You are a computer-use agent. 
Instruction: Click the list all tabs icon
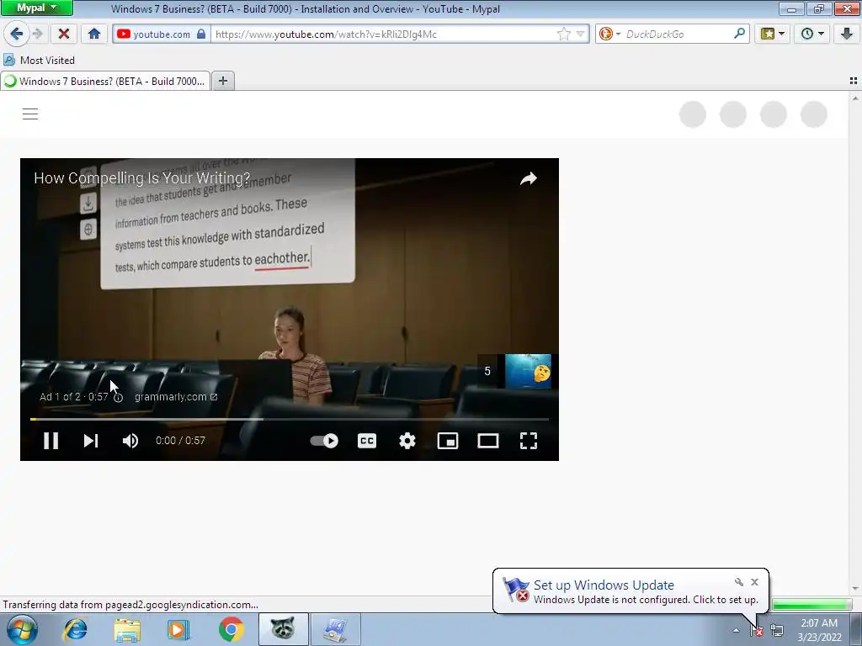coord(854,81)
